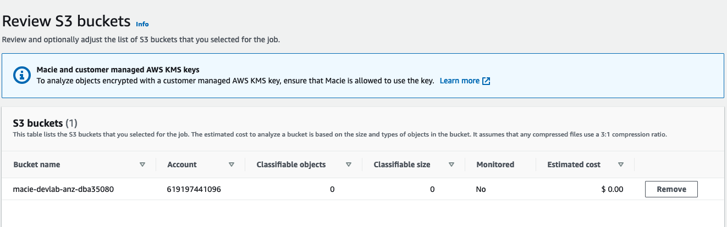Sort the Account column with its arrow
727x227 pixels.
232,164
